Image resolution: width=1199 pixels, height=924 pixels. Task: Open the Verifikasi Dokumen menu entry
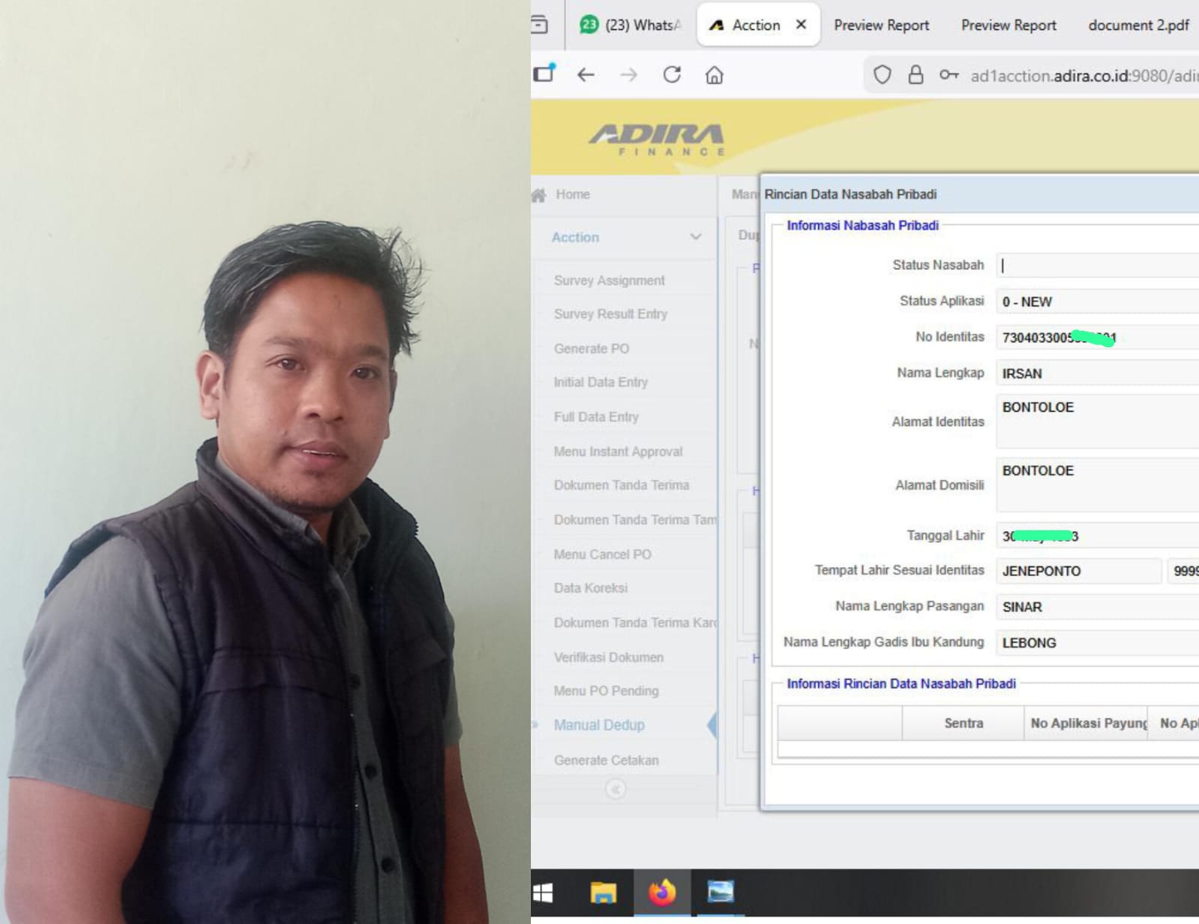(x=608, y=657)
